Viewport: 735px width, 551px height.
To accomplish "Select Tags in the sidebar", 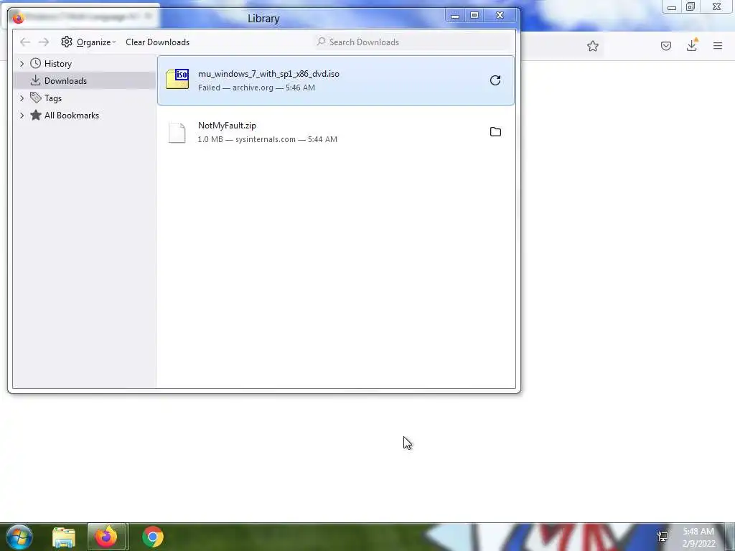I will pyautogui.click(x=53, y=98).
